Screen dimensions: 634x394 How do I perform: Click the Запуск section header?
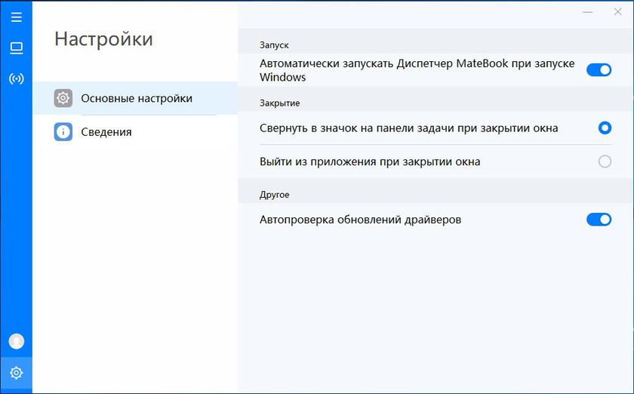[274, 45]
